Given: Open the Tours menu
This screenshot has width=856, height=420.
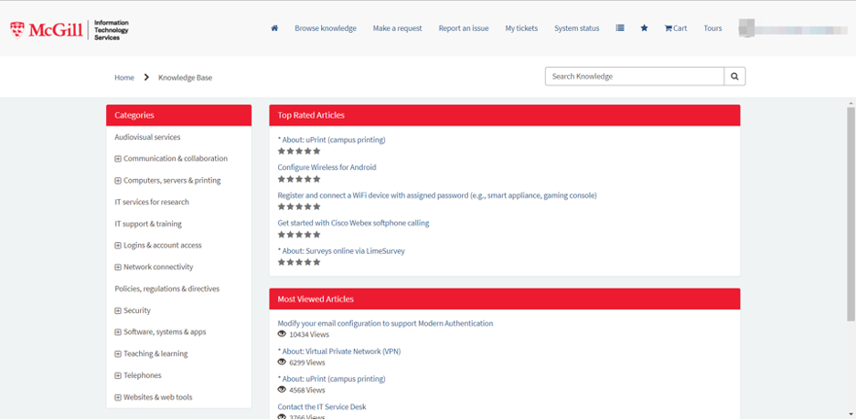Looking at the screenshot, I should (712, 28).
